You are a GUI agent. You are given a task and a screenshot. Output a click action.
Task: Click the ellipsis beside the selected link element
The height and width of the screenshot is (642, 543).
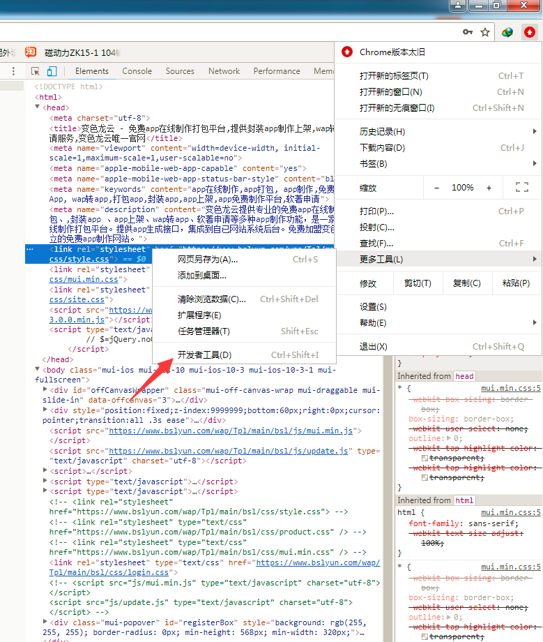(x=29, y=249)
